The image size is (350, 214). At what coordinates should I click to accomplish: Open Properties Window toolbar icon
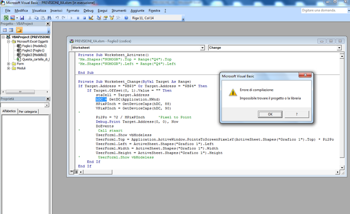coord(105,18)
